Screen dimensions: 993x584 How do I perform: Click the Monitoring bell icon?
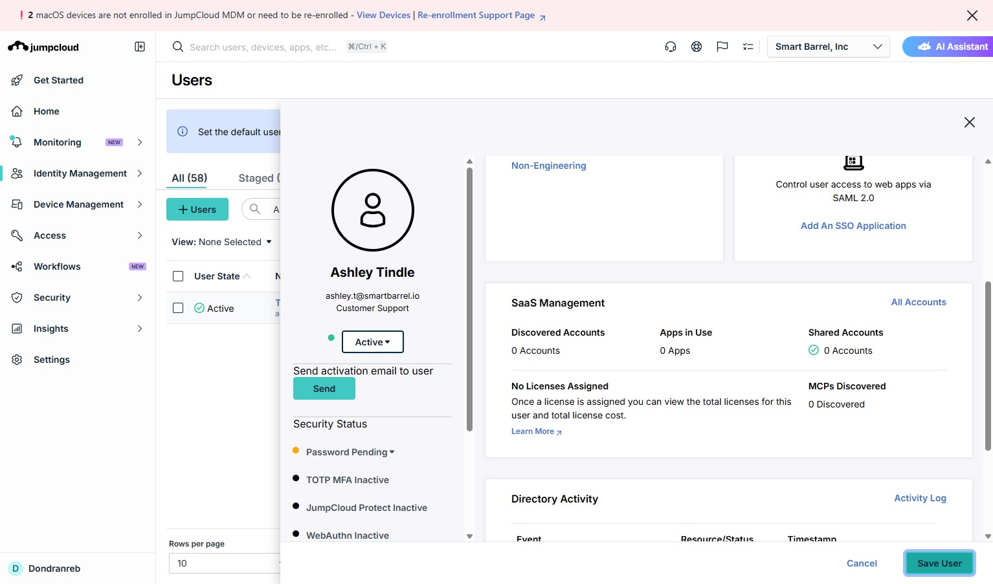coord(17,142)
